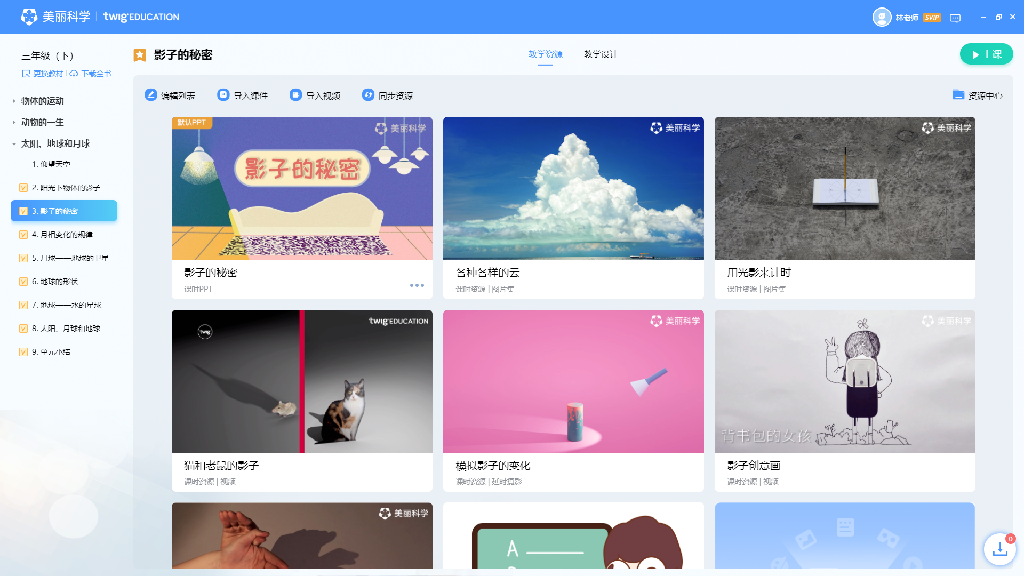Image resolution: width=1024 pixels, height=576 pixels.
Task: Click the play icon in 上课 button
Action: pyautogui.click(x=975, y=55)
